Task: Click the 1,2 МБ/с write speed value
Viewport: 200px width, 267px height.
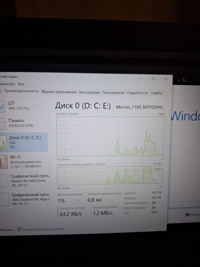Action: [x=103, y=213]
